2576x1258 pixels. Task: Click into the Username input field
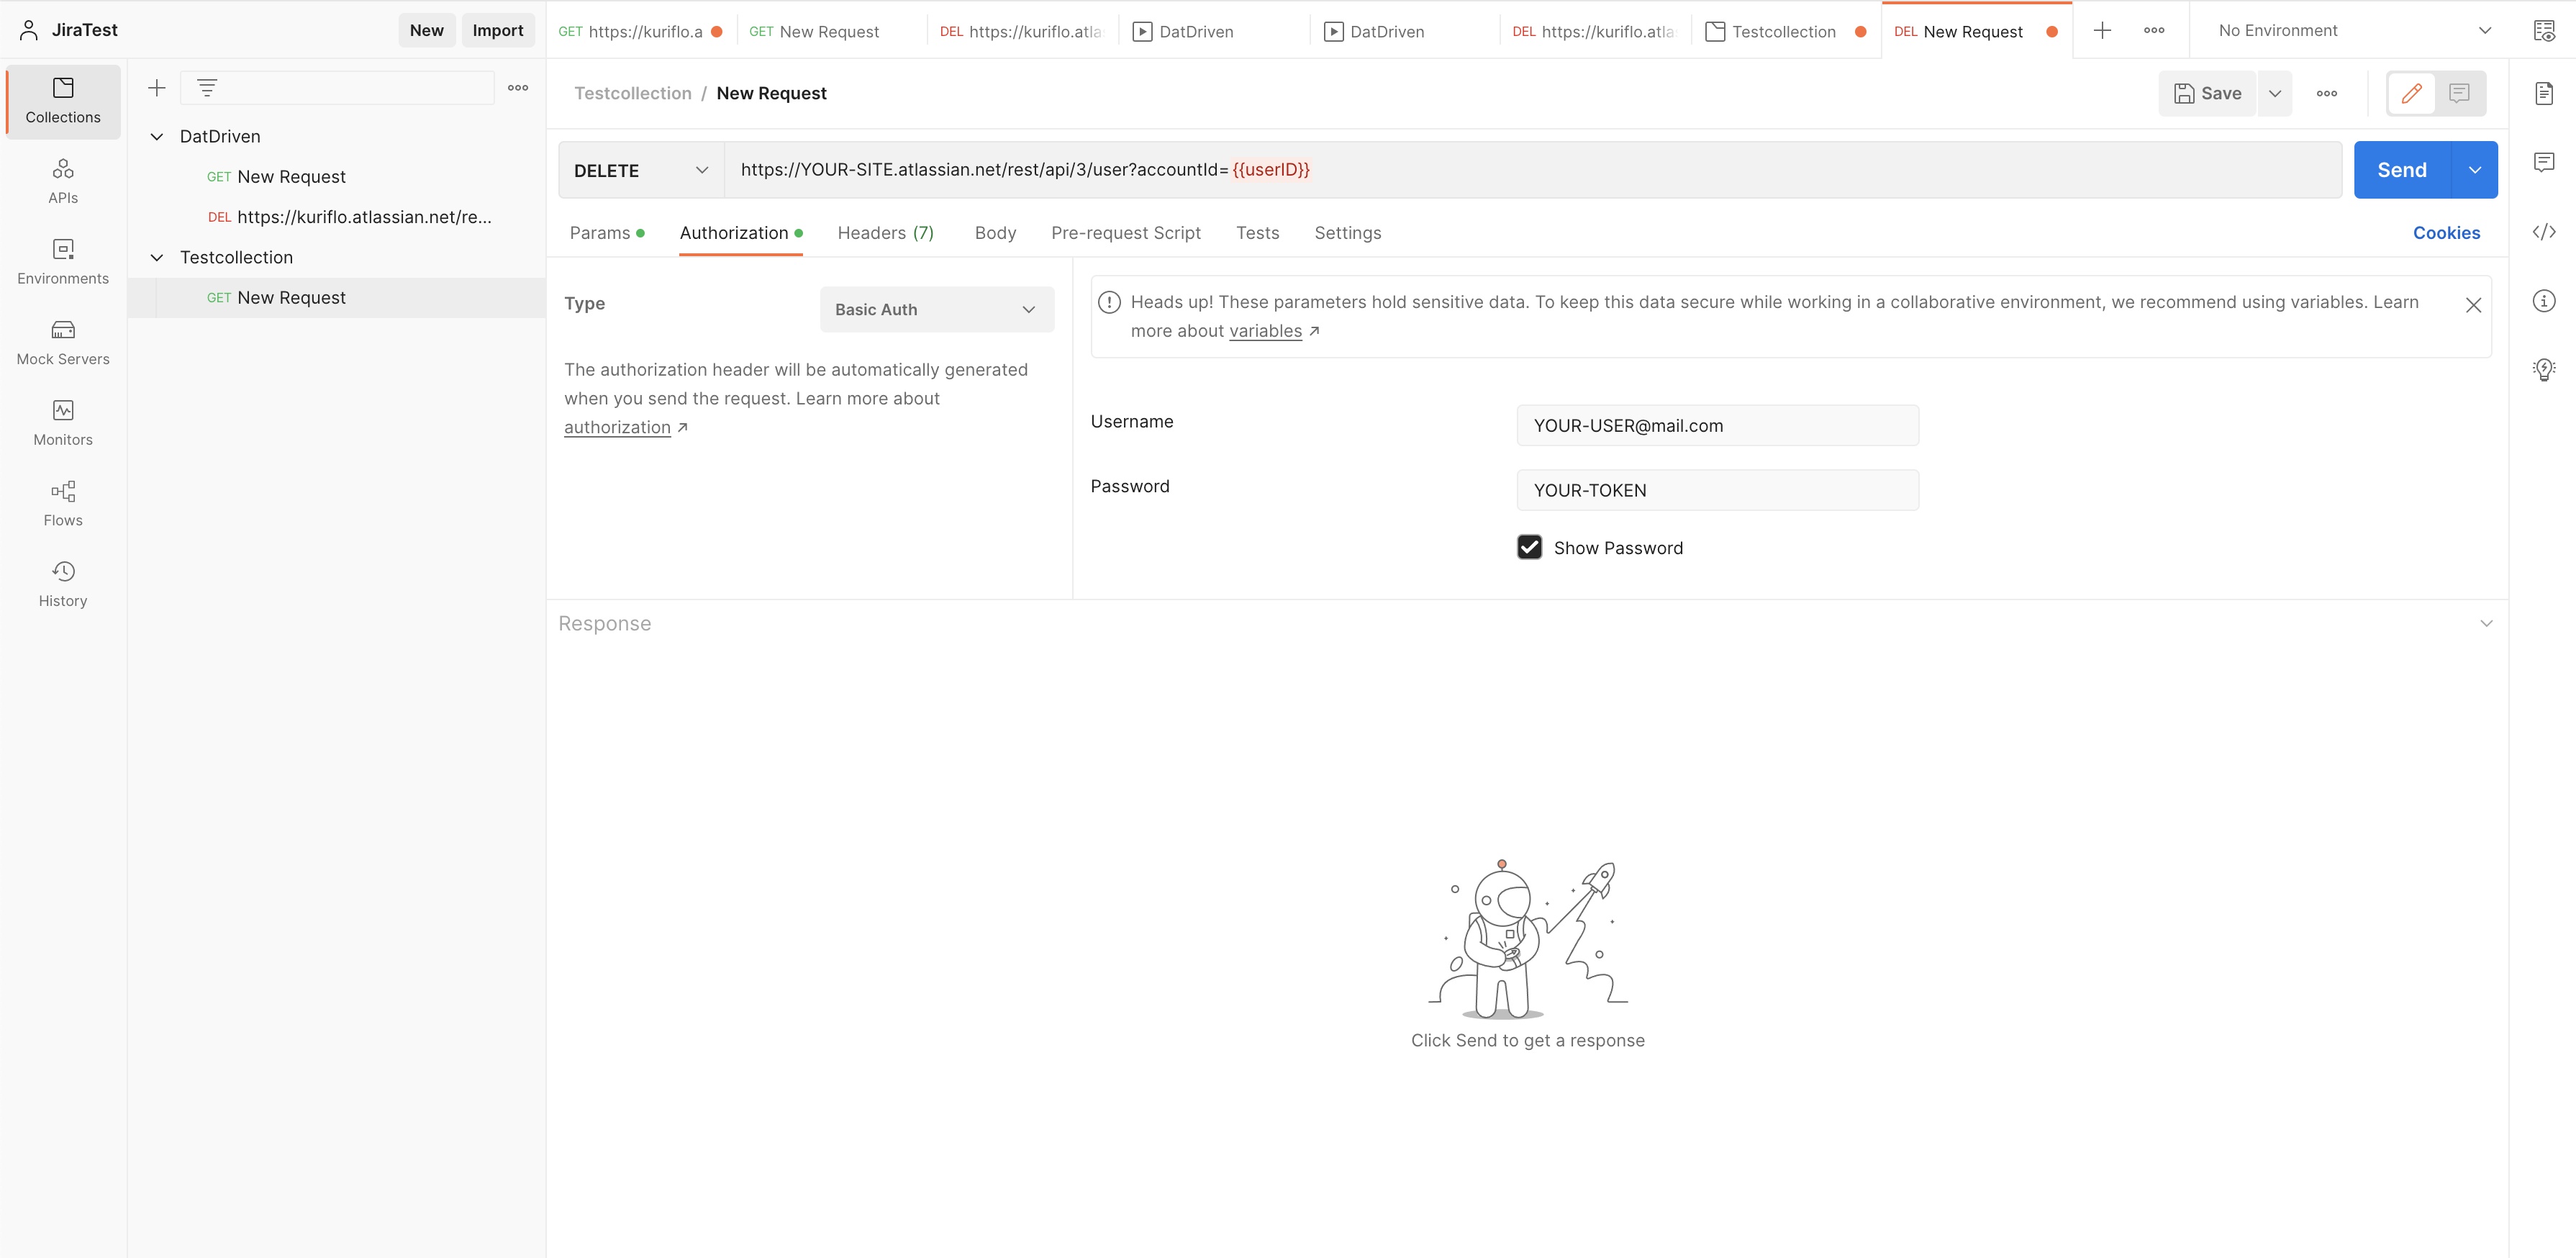(x=1716, y=425)
